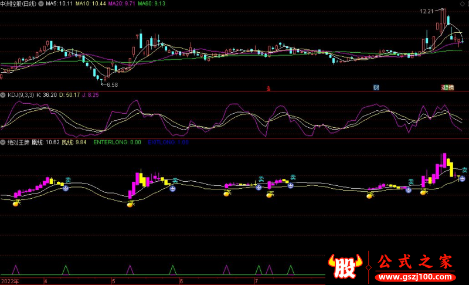This screenshot has height=285, width=469.
Task: Open the KDJ(9,3,3) indicator settings icon
Action: point(4,94)
